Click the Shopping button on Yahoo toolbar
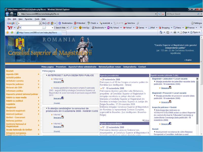 [164, 28]
